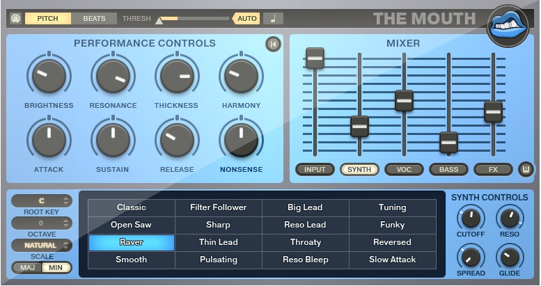This screenshot has width=541, height=286.
Task: Click the keyboard icon beside FX
Action: pos(526,169)
